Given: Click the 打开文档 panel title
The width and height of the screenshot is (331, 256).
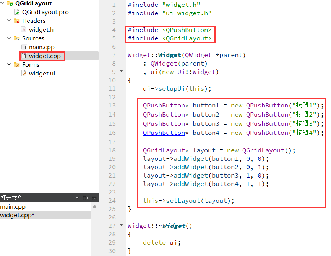Looking at the screenshot, I should [12, 198].
